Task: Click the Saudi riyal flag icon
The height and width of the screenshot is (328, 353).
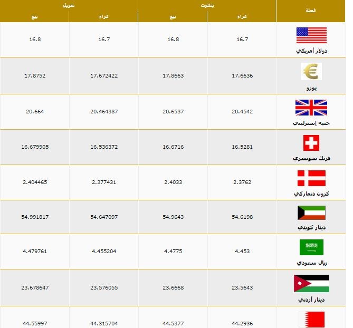Action: click(x=311, y=247)
